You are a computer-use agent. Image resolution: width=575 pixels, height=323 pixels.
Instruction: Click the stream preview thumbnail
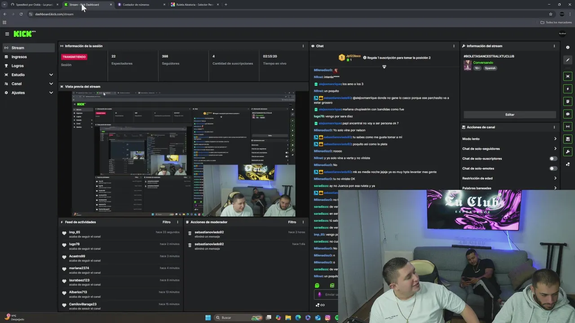tap(184, 154)
